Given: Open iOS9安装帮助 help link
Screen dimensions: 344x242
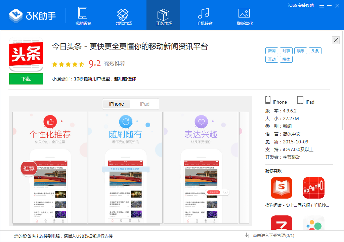Looking at the screenshot, I should coord(301,5).
